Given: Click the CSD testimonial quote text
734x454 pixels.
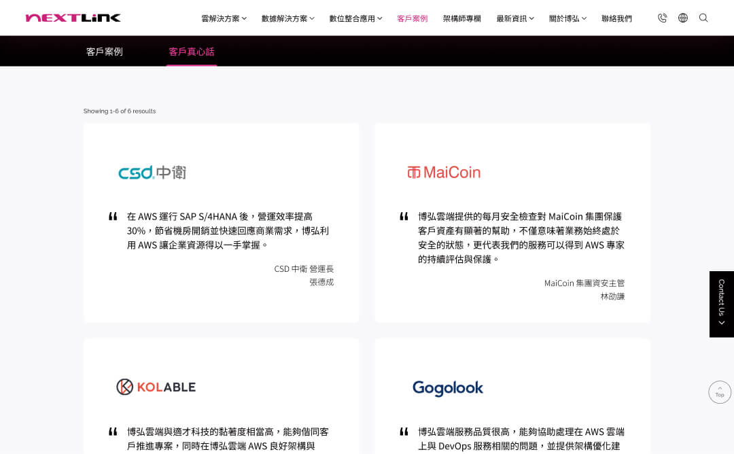Looking at the screenshot, I should tap(228, 231).
